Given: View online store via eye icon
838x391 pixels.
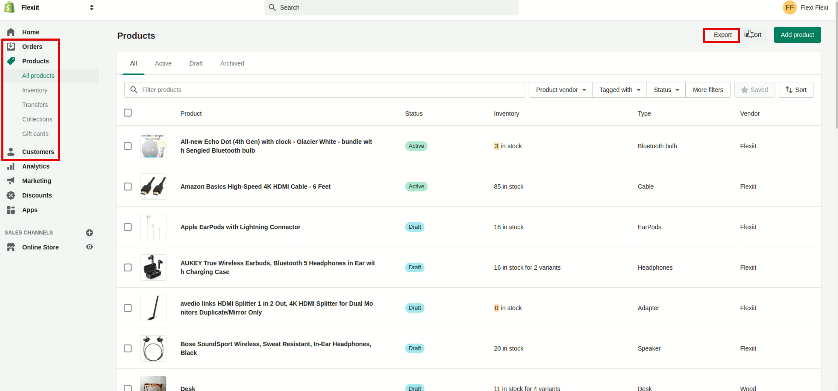Looking at the screenshot, I should (89, 247).
